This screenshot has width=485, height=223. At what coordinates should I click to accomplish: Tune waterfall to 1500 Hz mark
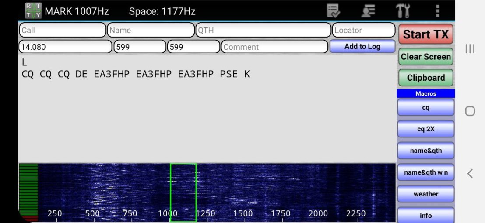(243, 192)
